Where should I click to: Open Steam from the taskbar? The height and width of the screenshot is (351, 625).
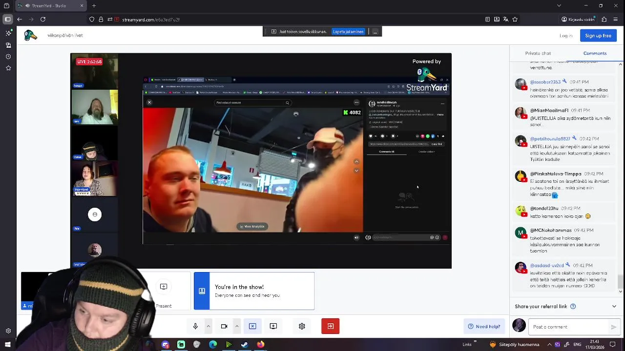[x=245, y=345]
